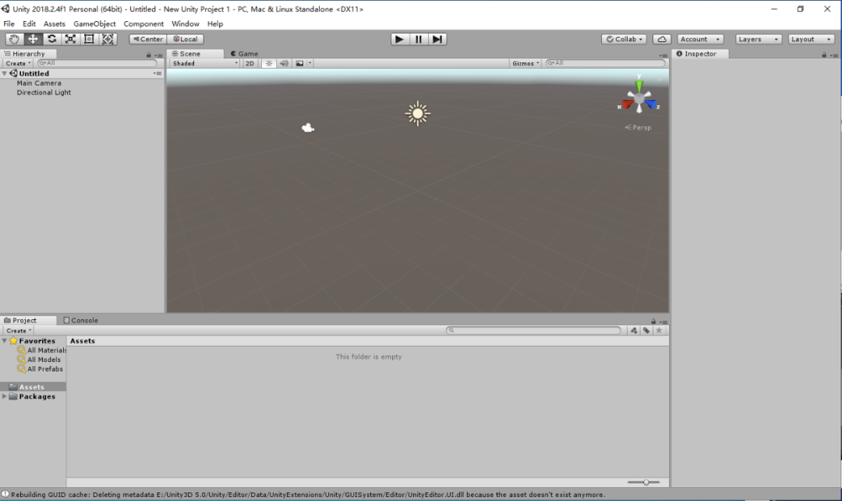The height and width of the screenshot is (501, 842).
Task: Switch to the Game tab
Action: coord(244,54)
